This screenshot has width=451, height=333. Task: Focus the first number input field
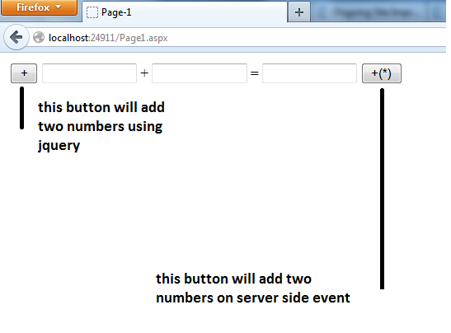pyautogui.click(x=89, y=73)
